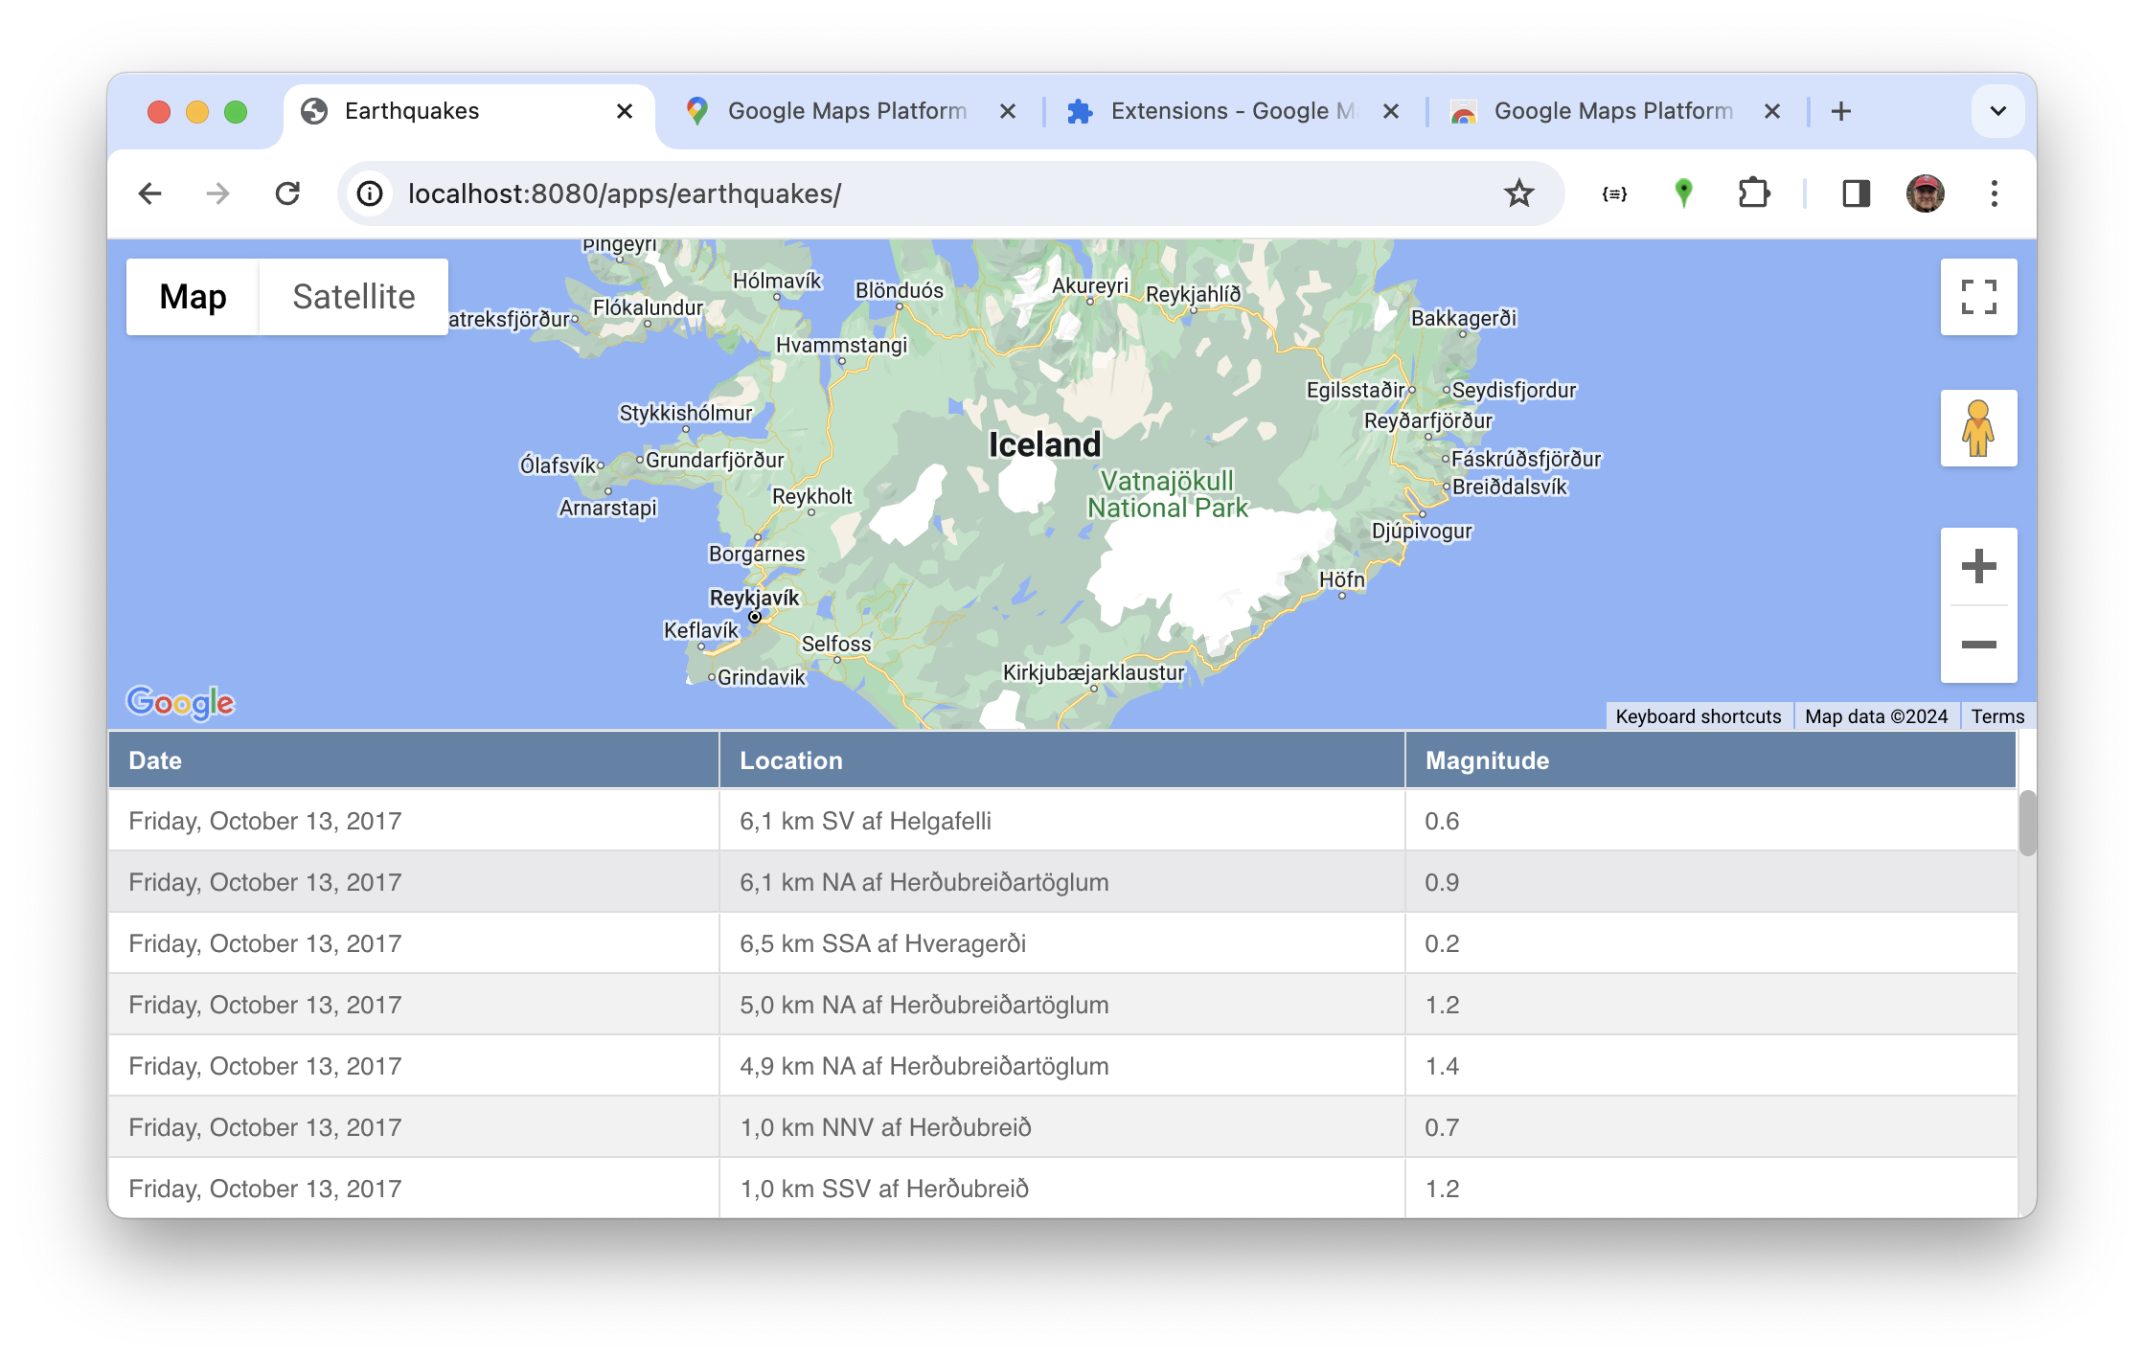Expand the tab search dropdown chevron
This screenshot has height=1360, width=2144.
[1997, 111]
